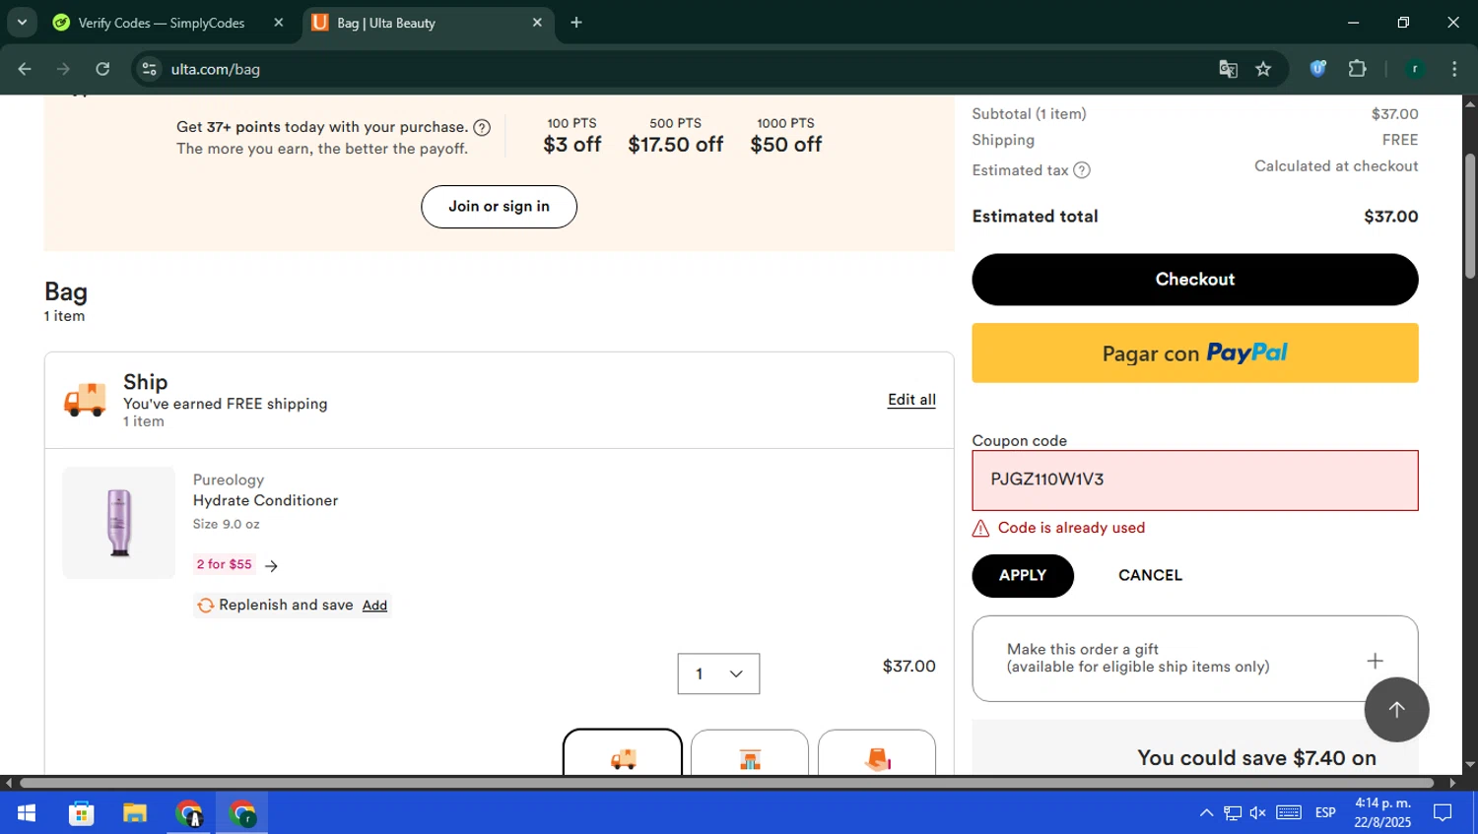Click the translate page icon

coord(1228,69)
